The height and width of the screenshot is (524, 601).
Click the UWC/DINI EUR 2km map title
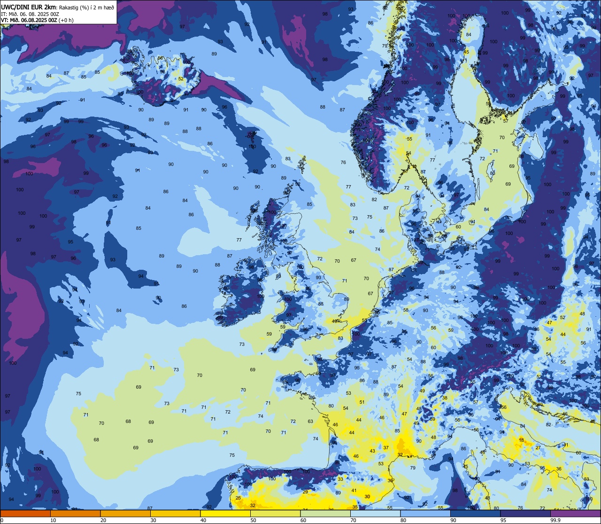pos(57,7)
